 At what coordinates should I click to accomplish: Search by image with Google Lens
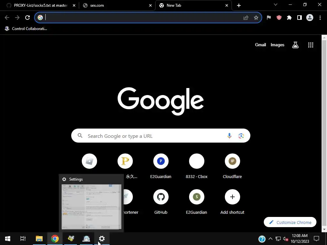(x=241, y=136)
